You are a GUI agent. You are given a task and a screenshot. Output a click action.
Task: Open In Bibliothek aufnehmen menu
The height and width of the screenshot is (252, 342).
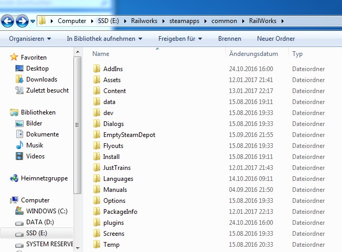click(104, 39)
